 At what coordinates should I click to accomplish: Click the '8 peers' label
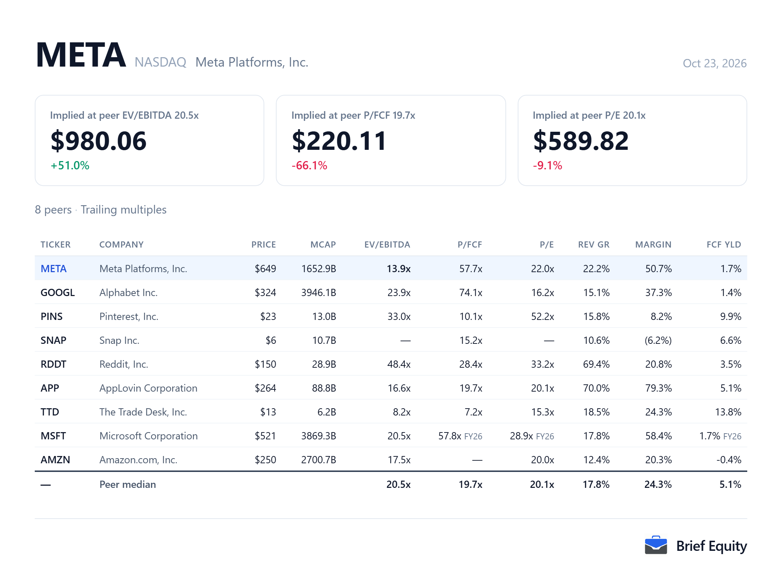pyautogui.click(x=53, y=210)
